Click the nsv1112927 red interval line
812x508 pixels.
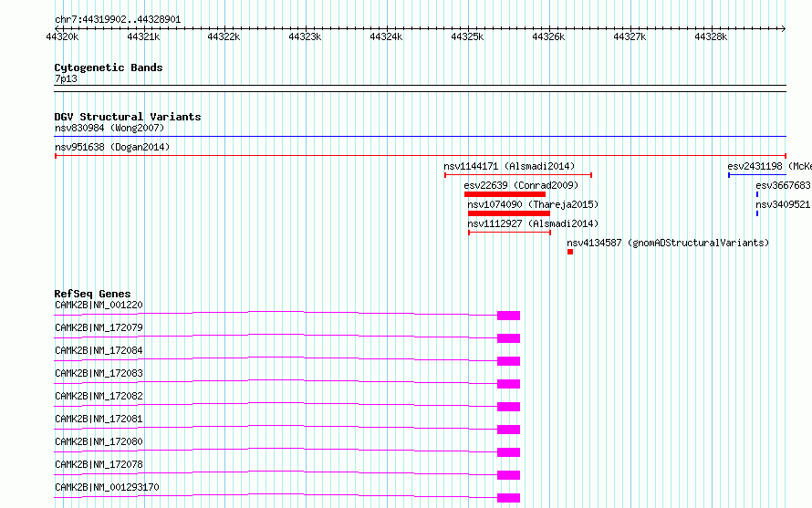click(x=510, y=233)
